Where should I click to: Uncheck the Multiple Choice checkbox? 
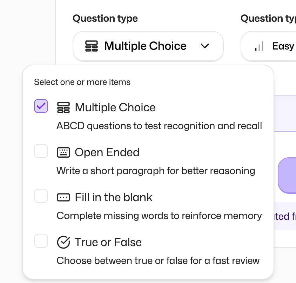coord(41,106)
